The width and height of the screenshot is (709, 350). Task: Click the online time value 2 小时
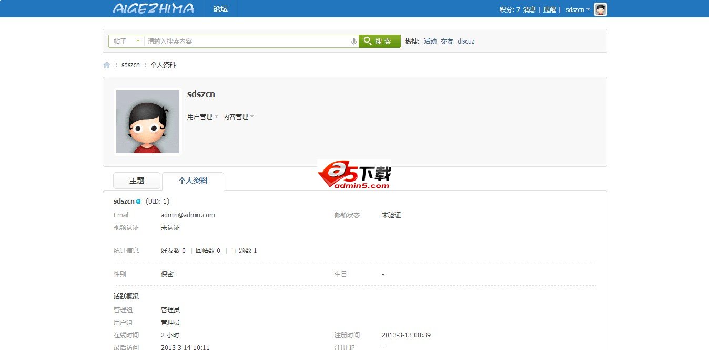pyautogui.click(x=170, y=335)
